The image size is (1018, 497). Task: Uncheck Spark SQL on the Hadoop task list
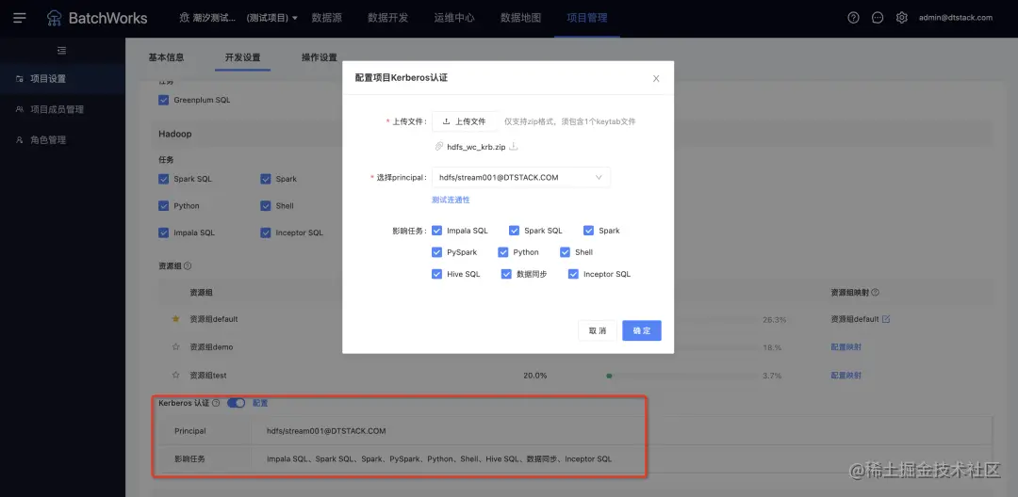(x=164, y=179)
